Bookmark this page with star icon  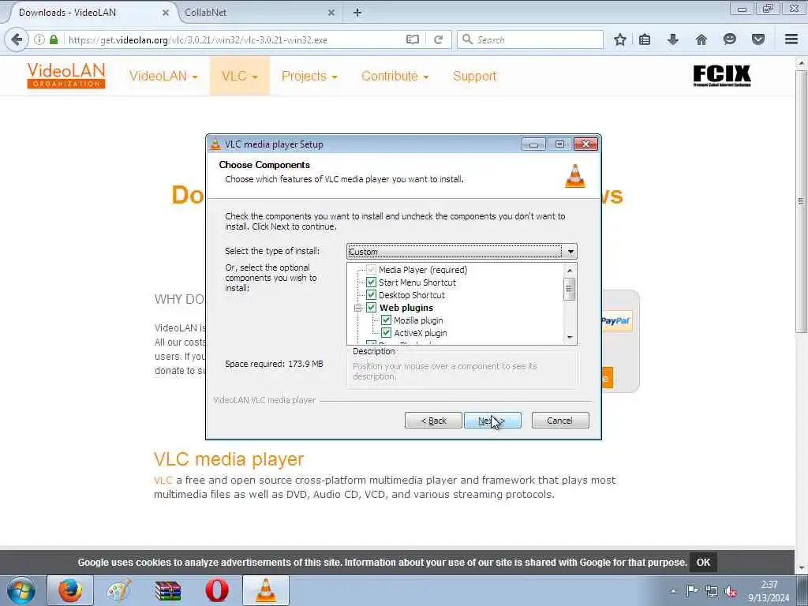pyautogui.click(x=620, y=39)
